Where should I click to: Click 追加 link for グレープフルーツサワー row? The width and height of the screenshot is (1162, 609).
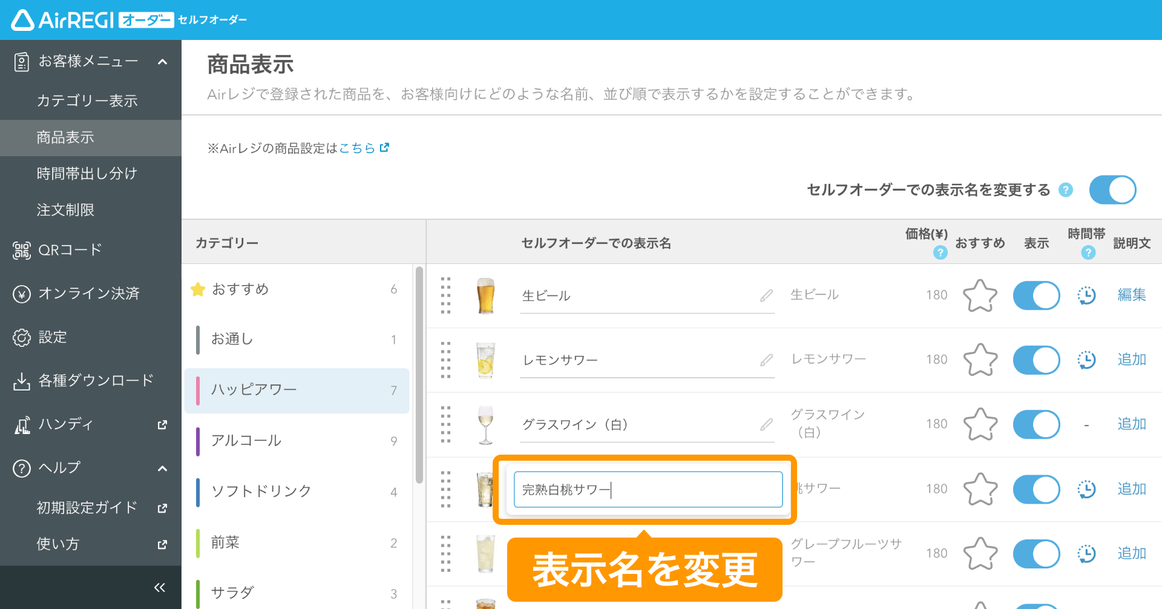tap(1132, 553)
